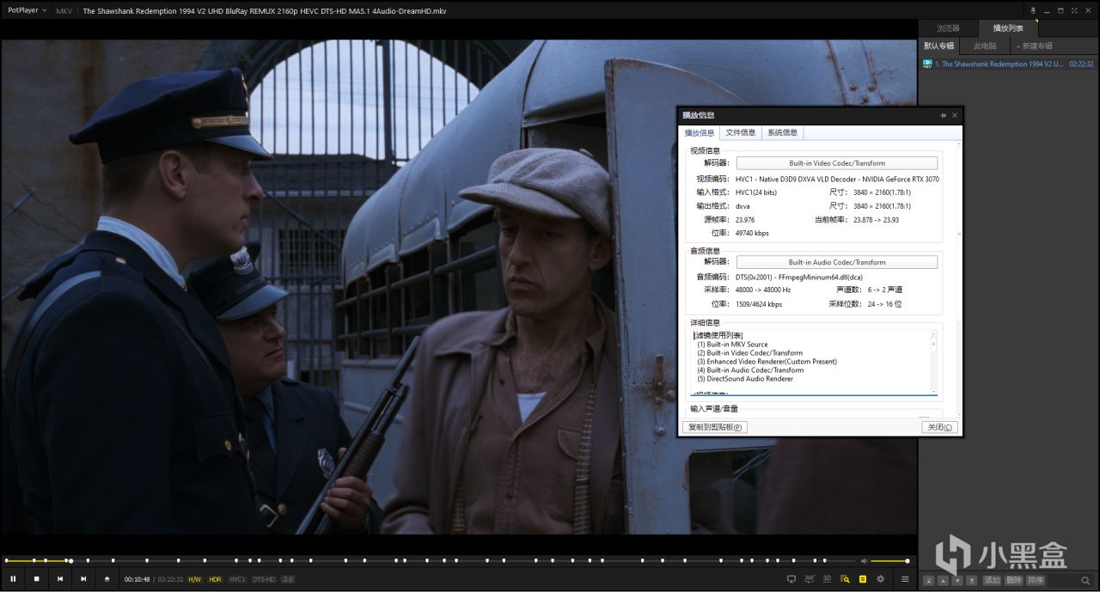
Task: Switch to the 文件信息 tab
Action: tap(740, 132)
